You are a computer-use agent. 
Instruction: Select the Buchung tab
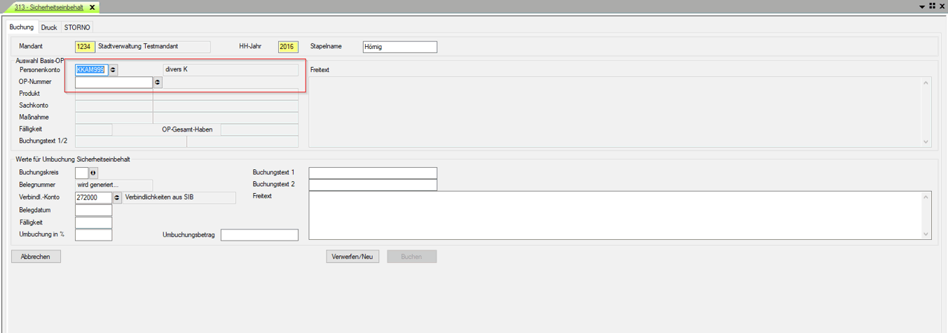click(22, 27)
